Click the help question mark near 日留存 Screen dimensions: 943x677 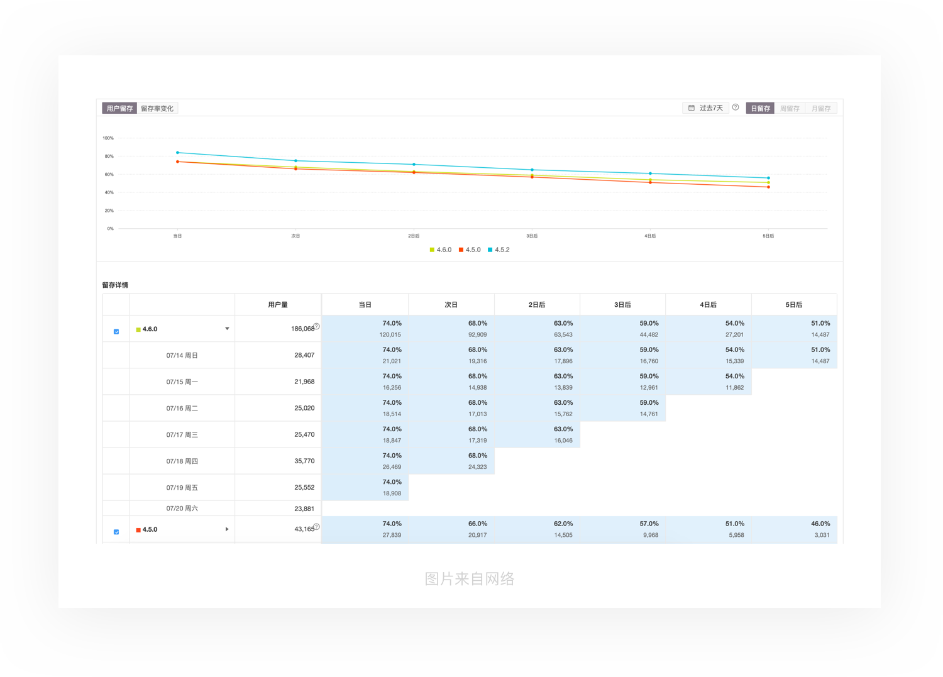click(736, 107)
